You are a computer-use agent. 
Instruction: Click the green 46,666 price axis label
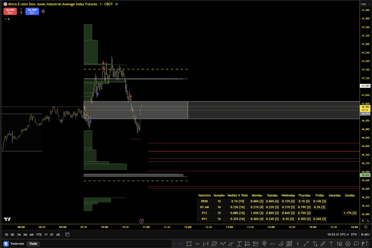365,175
